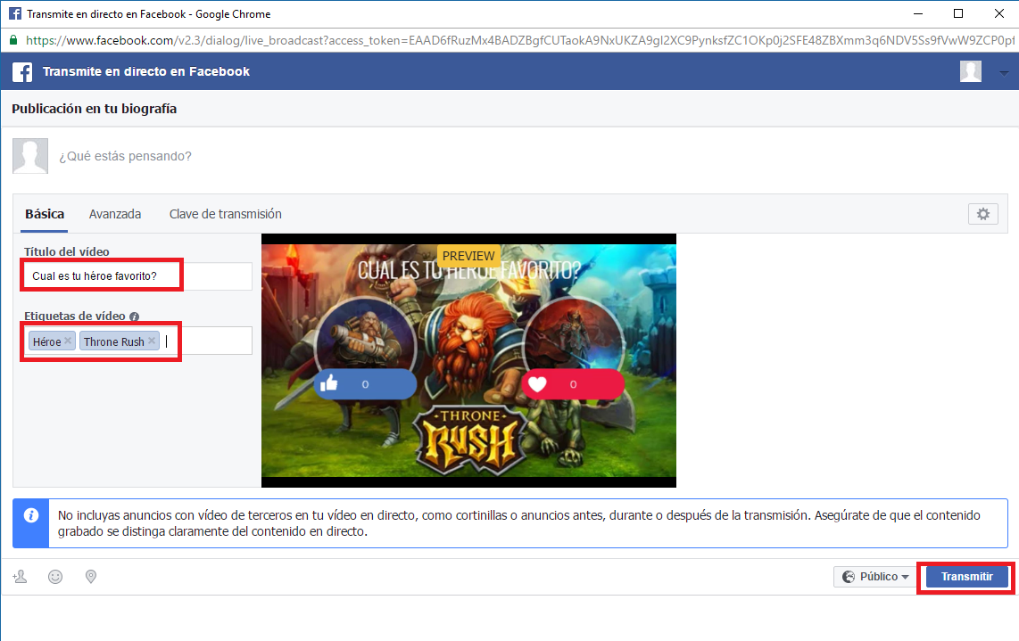Screen dimensions: 1019x641
Task: Click the profile avatar in the blue header
Action: [971, 71]
